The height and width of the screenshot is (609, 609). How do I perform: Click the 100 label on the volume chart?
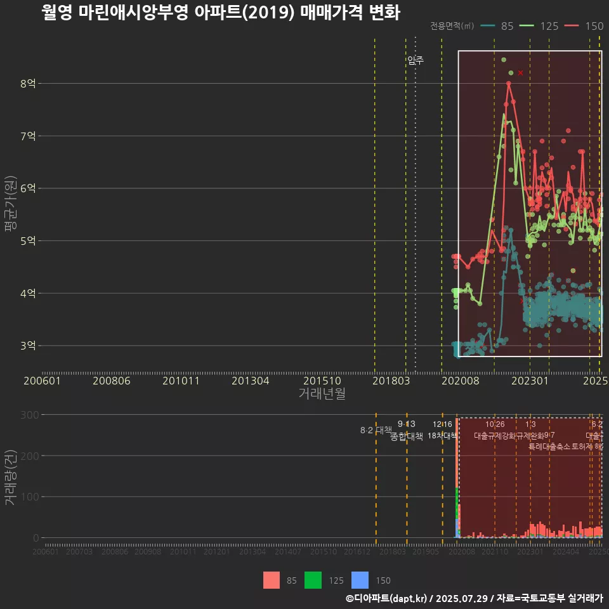tap(30, 497)
